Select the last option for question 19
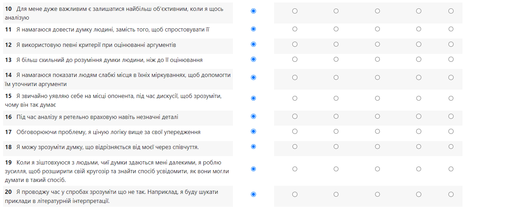 click(x=451, y=169)
